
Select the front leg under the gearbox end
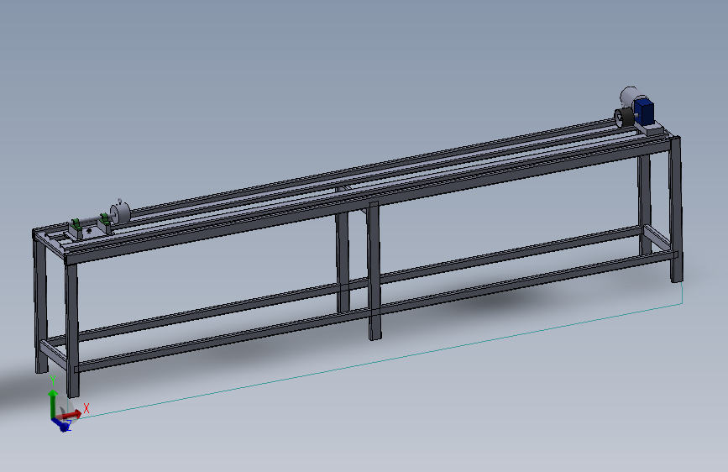(x=676, y=209)
